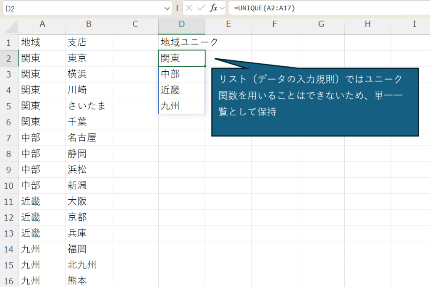
Task: Click the three-dot name box resize handle
Action: coord(177,8)
